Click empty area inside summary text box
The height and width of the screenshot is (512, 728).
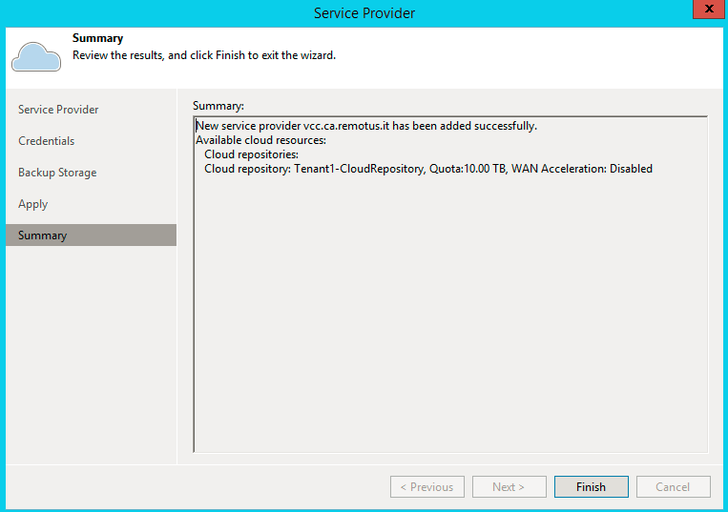(x=450, y=316)
